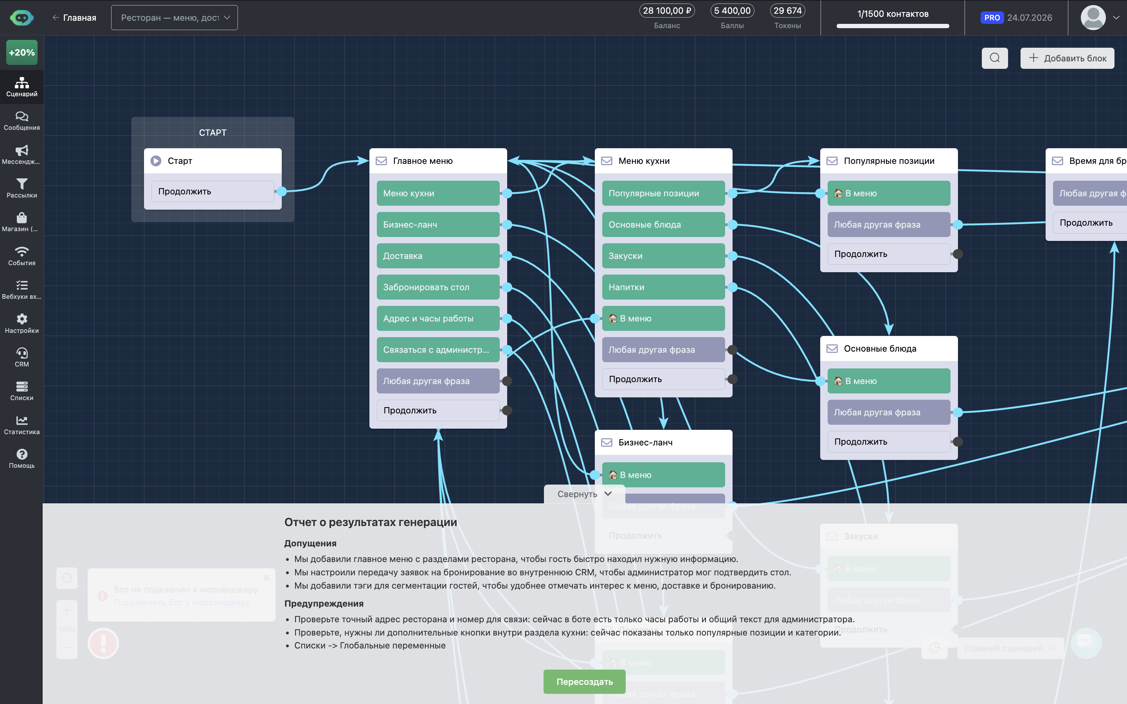Open the Мессенджеры megaphone section
Image resolution: width=1127 pixels, height=704 pixels.
click(22, 155)
